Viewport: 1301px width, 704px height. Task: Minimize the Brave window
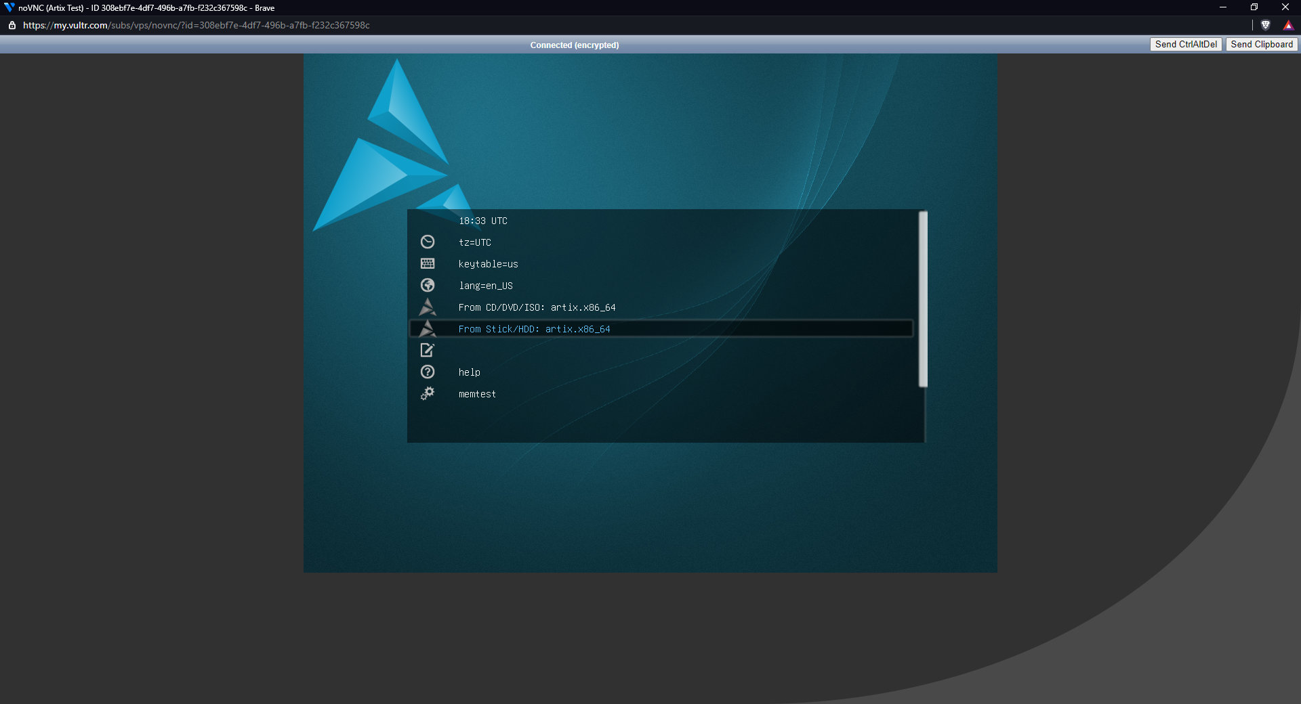pos(1223,7)
